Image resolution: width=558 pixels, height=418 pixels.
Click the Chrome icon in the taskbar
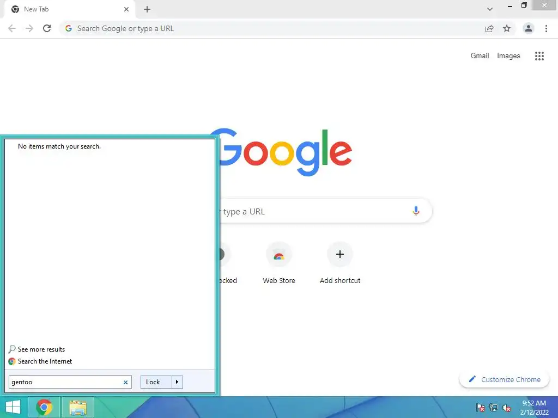click(x=44, y=407)
